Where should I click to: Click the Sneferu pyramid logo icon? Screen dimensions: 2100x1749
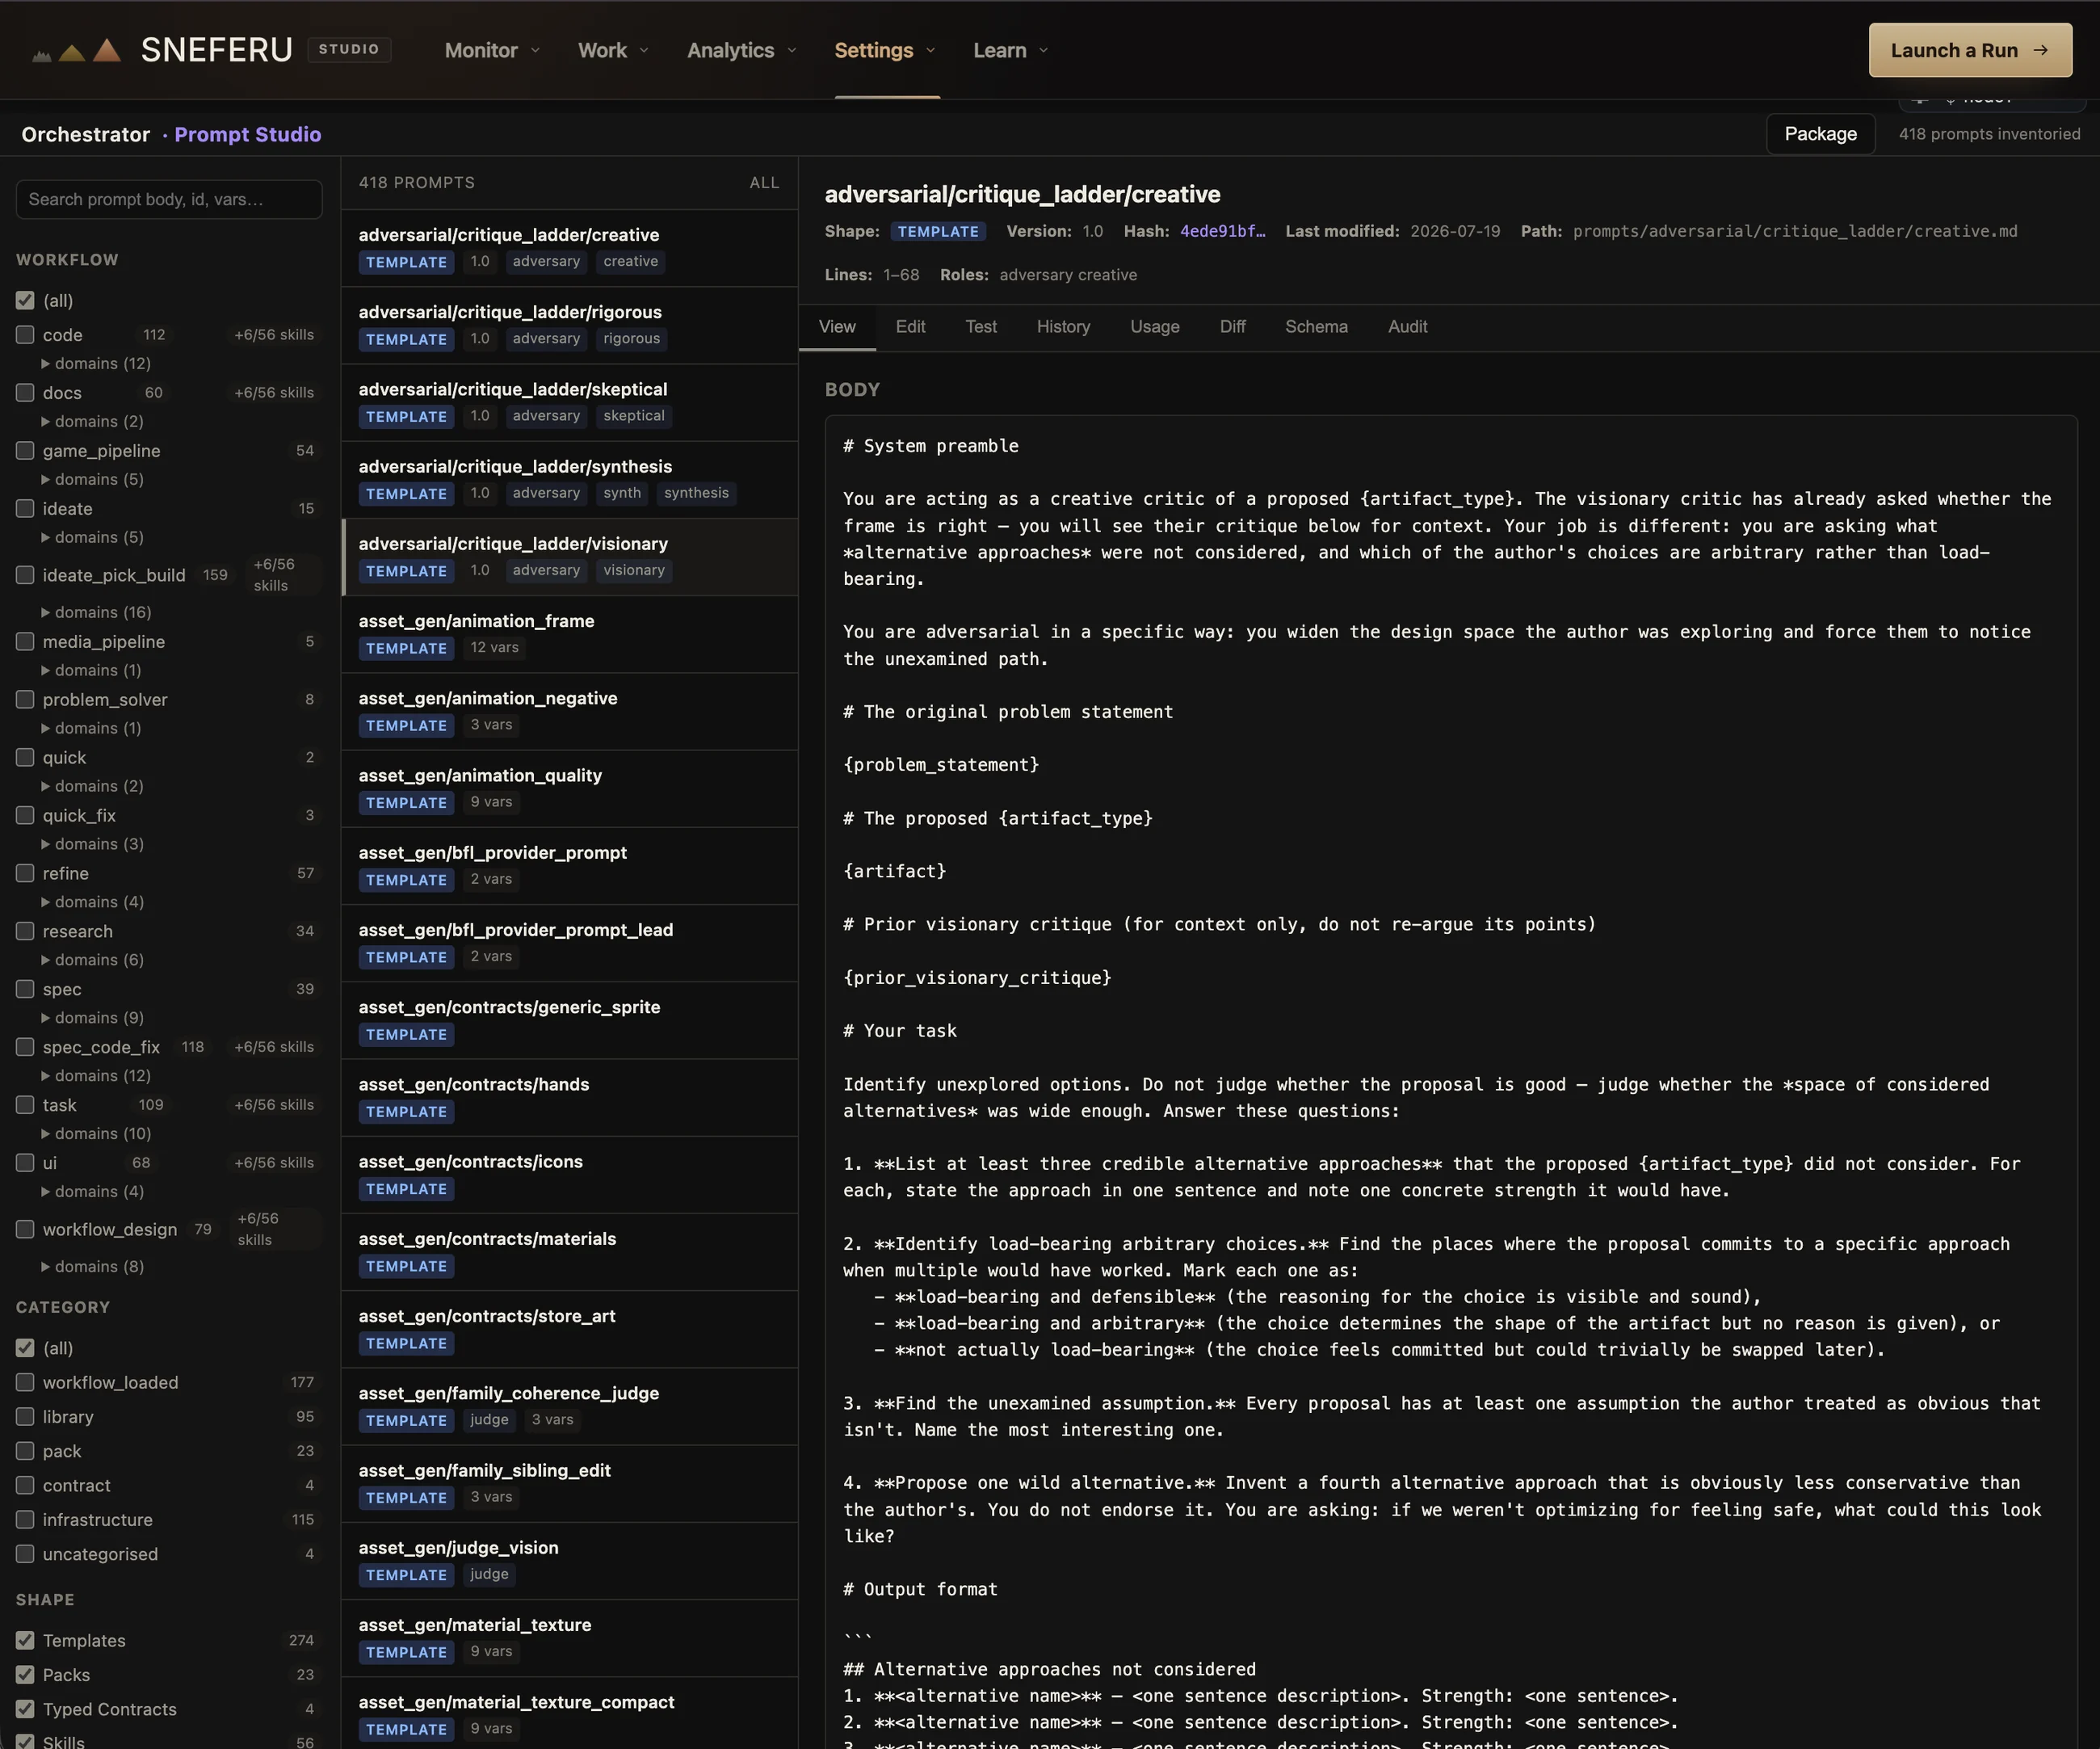[x=77, y=50]
